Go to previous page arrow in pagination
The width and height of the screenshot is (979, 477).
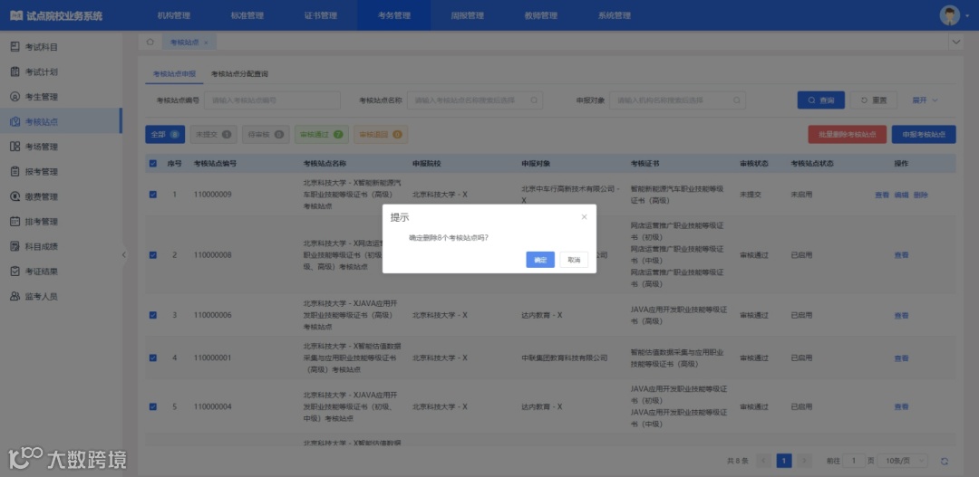click(763, 461)
